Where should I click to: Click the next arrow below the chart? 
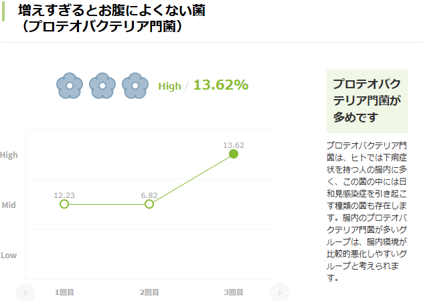point(280,292)
